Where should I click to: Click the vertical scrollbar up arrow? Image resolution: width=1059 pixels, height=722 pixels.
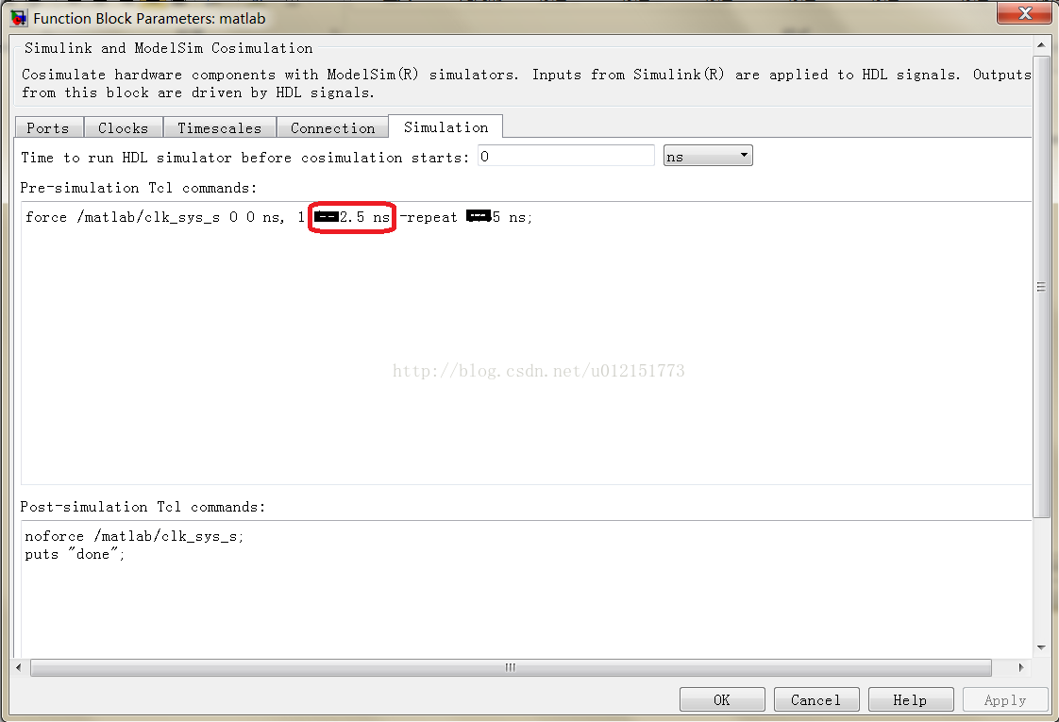(x=1041, y=45)
